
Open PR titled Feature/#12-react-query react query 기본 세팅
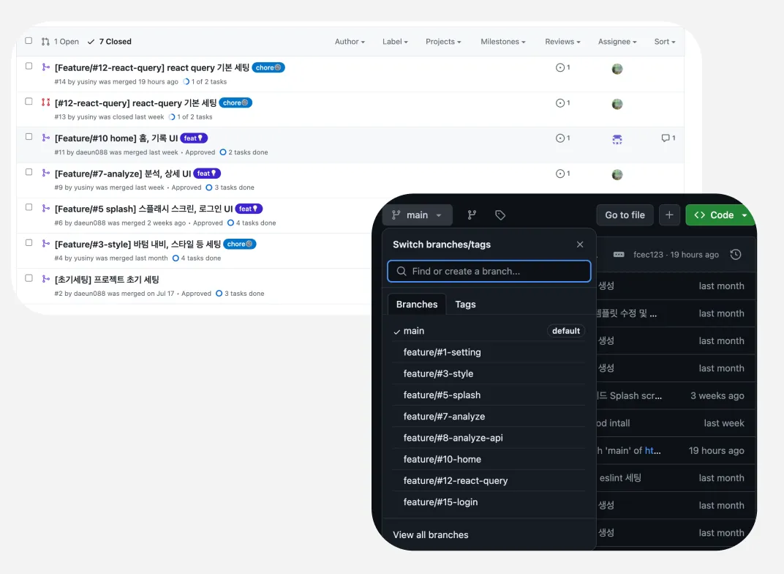coord(152,67)
